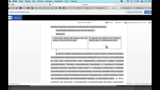160x90 pixels.
Task: Switch to the Диалоги tab
Action: pos(87,8)
